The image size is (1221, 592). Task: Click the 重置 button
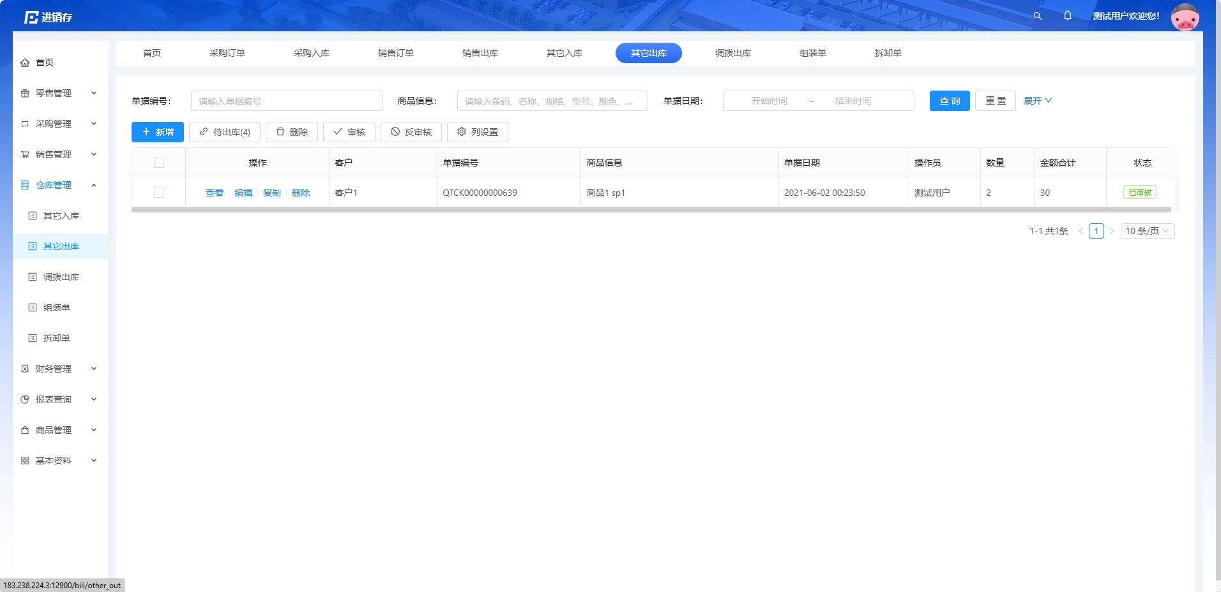coord(996,101)
